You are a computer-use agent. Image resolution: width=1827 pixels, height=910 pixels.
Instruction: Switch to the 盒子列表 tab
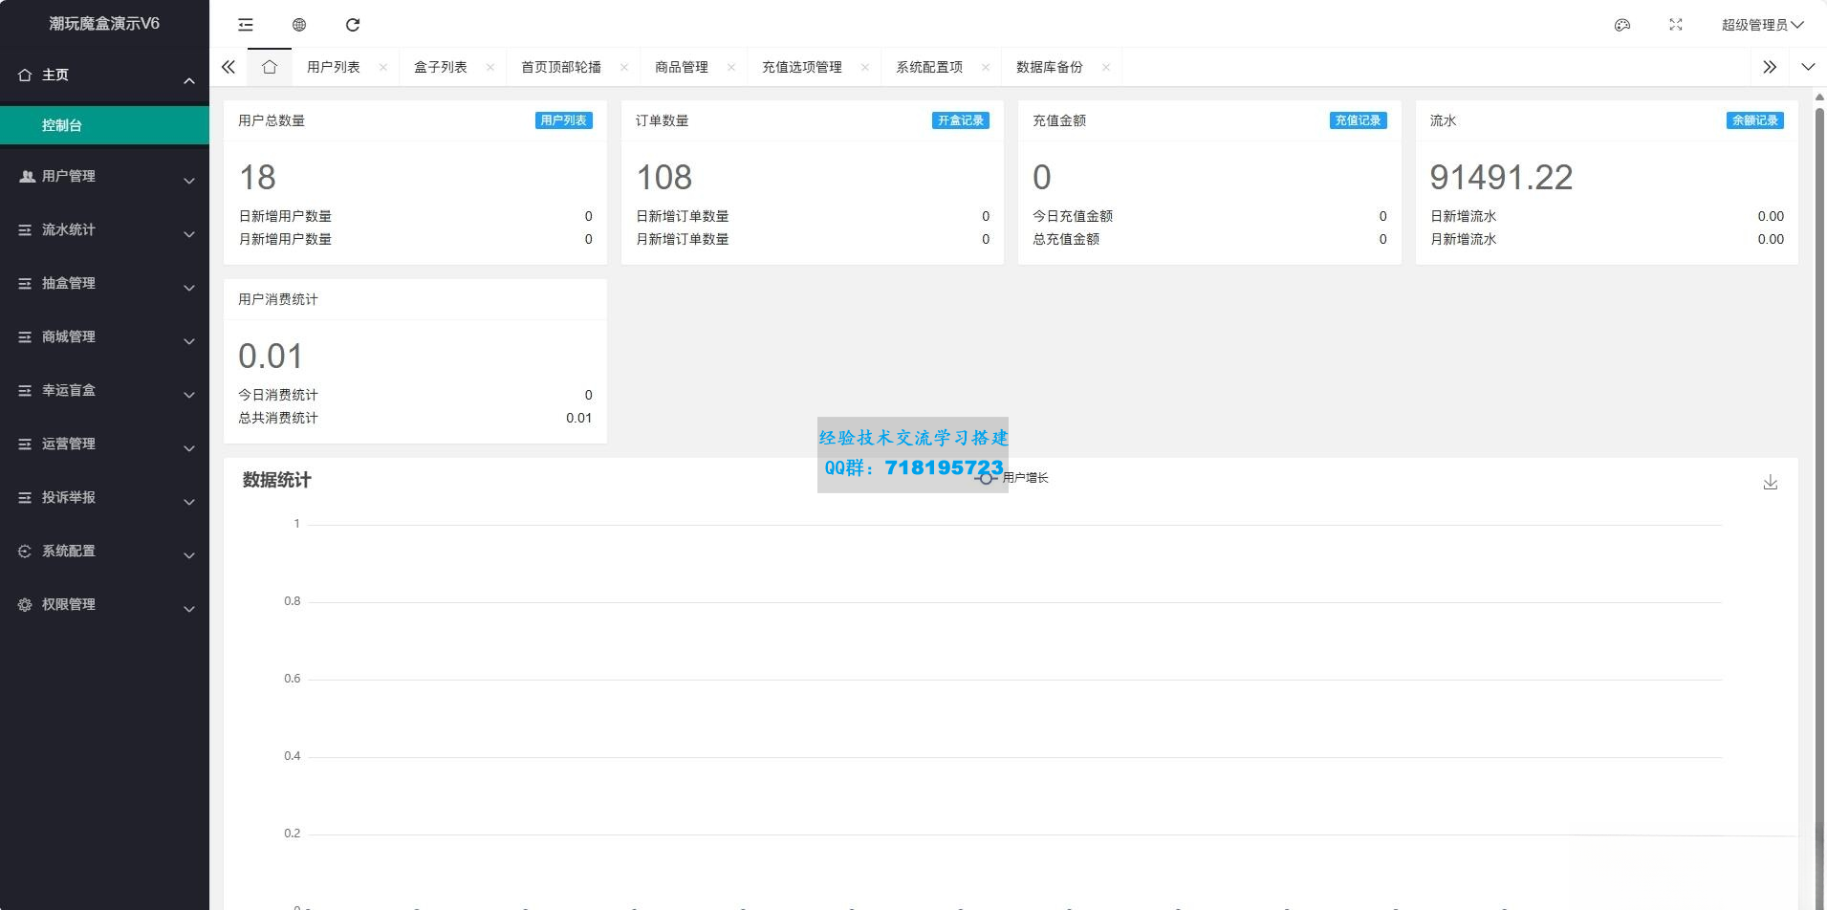(441, 67)
